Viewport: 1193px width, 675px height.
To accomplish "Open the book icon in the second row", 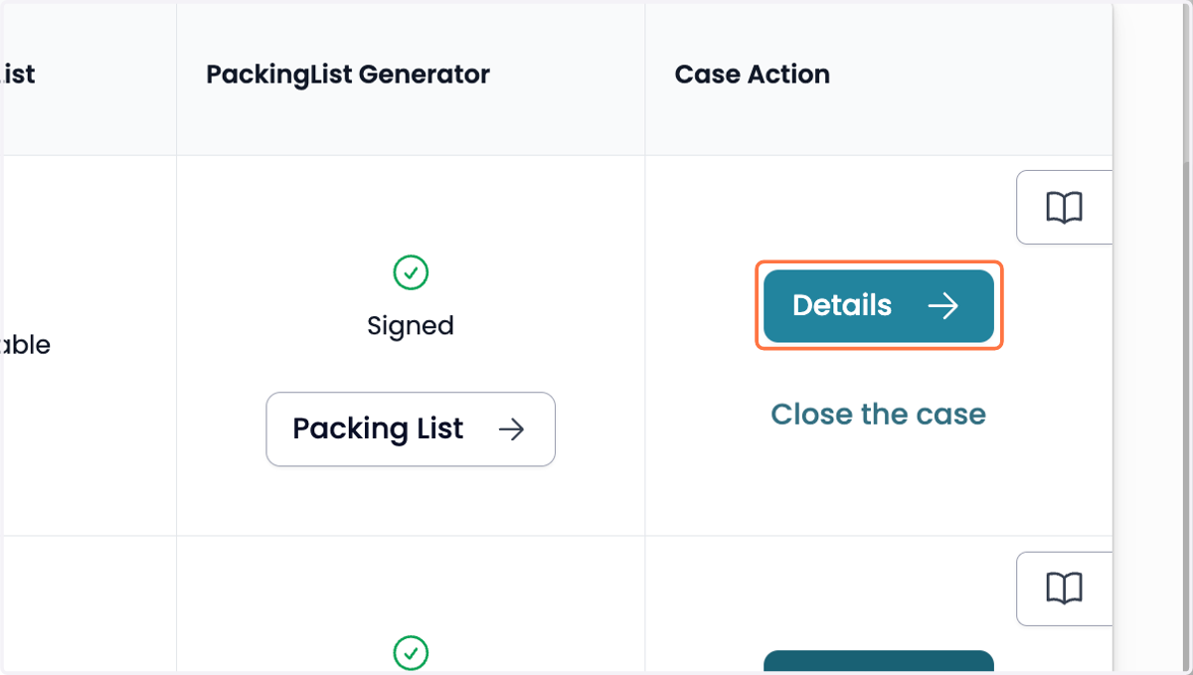I will point(1064,589).
